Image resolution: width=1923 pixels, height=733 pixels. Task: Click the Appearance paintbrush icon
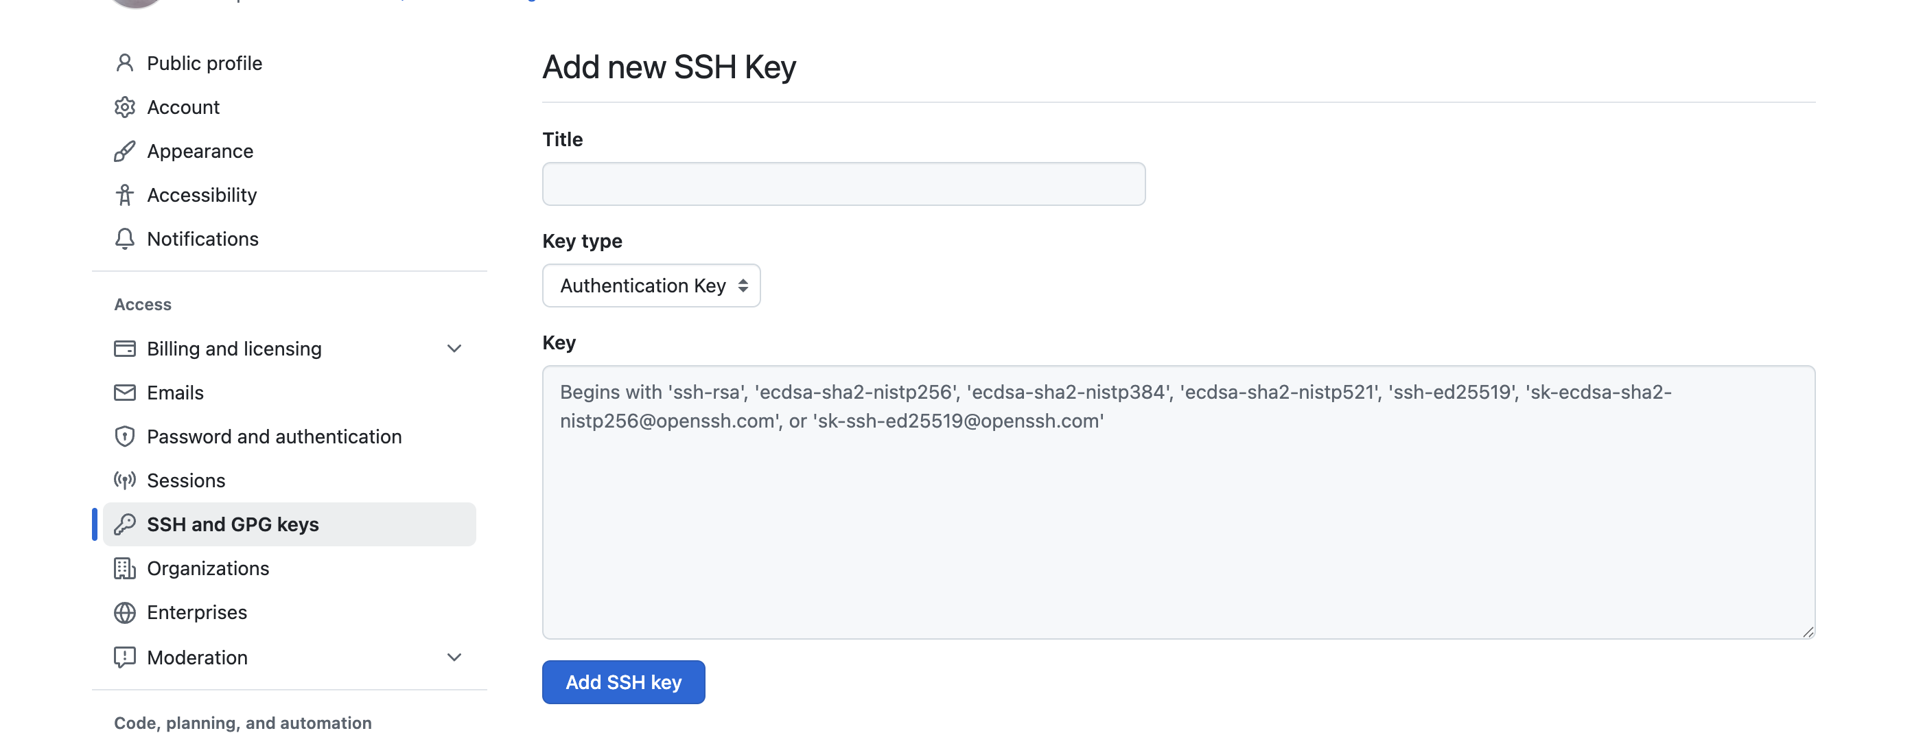125,152
